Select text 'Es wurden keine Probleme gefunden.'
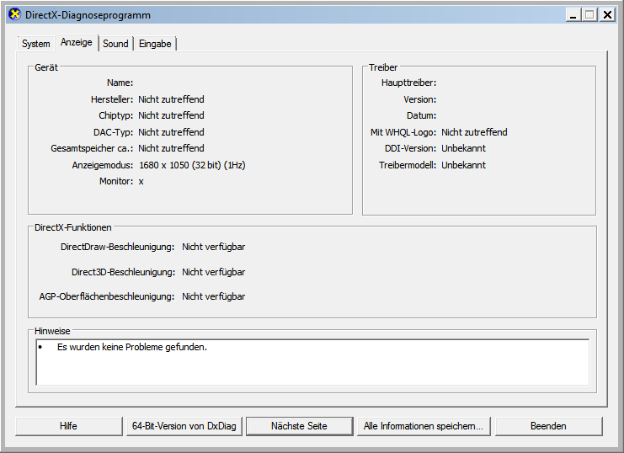624x453 pixels. coord(132,347)
